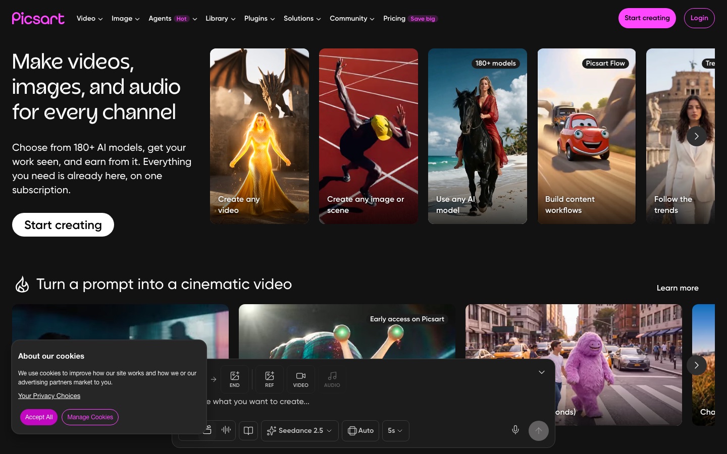Add an AUDIO reference

coord(332,379)
